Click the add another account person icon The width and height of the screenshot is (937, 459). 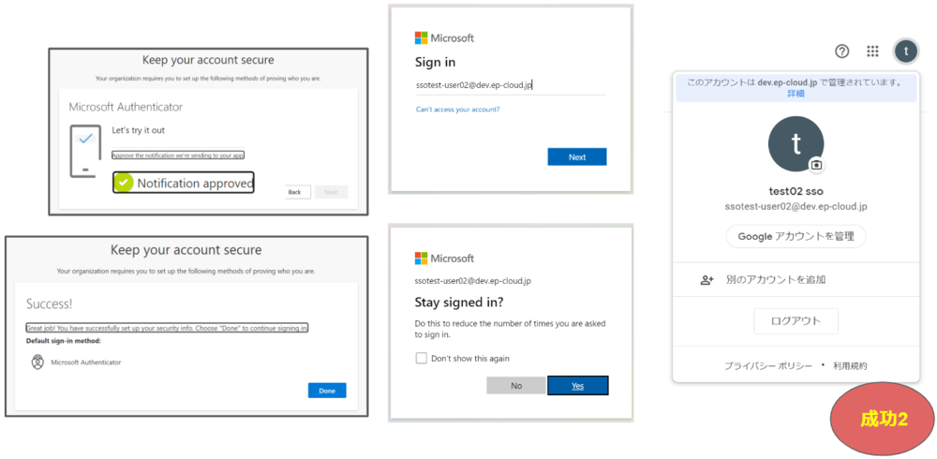707,279
